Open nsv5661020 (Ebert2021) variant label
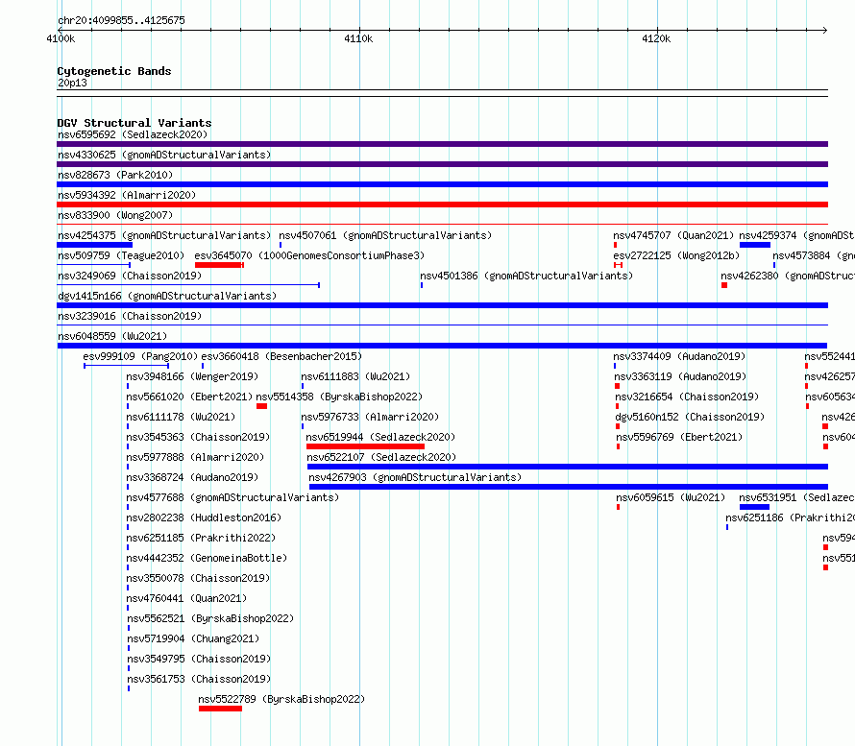The height and width of the screenshot is (746, 855). [189, 397]
